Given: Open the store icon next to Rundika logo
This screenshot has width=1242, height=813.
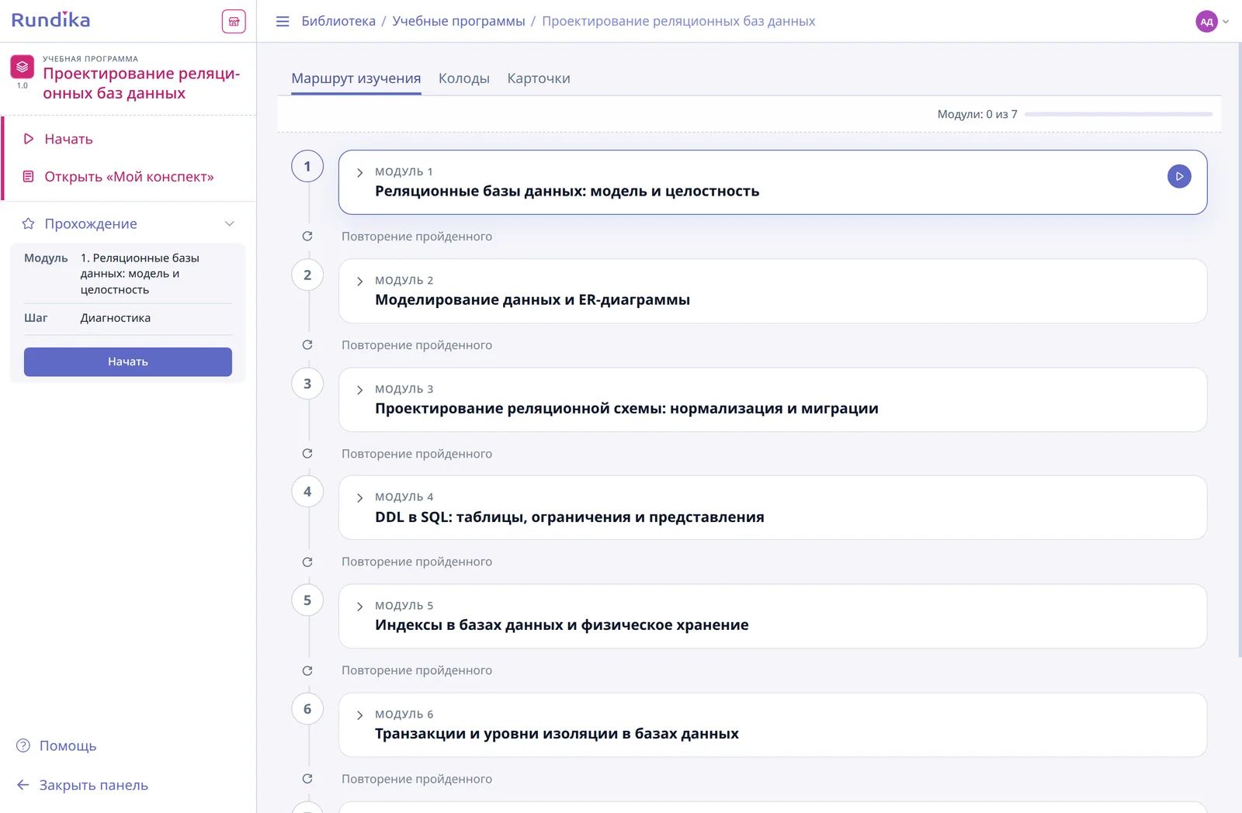Looking at the screenshot, I should 234,21.
